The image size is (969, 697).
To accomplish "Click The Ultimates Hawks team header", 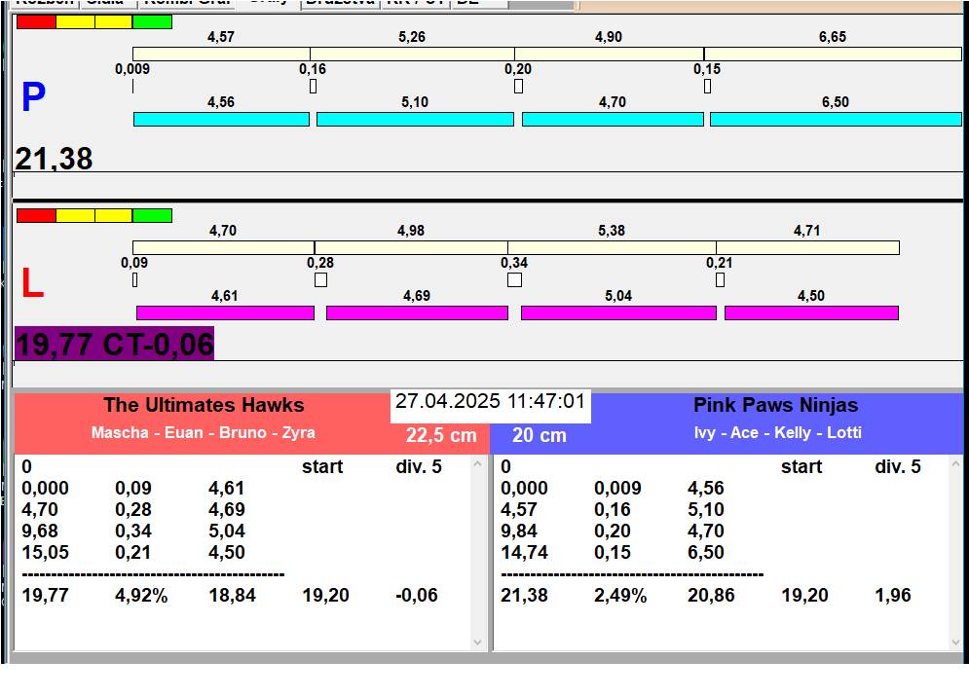I will tap(204, 406).
